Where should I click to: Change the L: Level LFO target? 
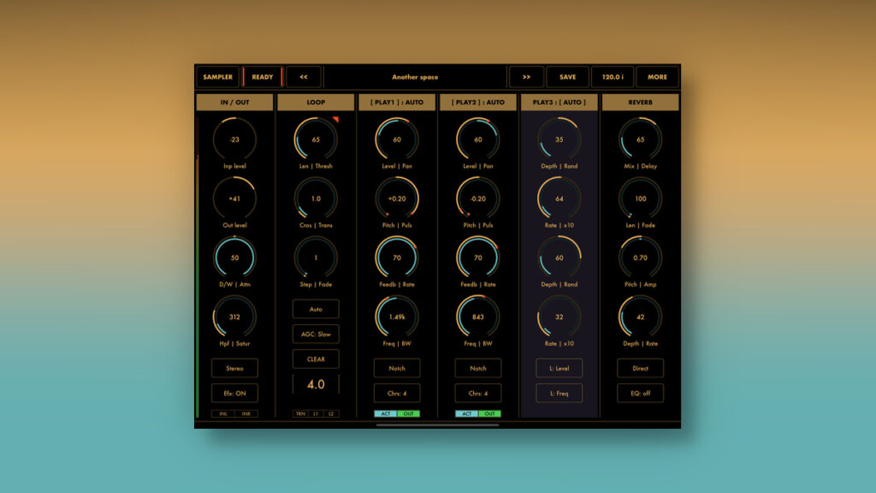coord(559,368)
